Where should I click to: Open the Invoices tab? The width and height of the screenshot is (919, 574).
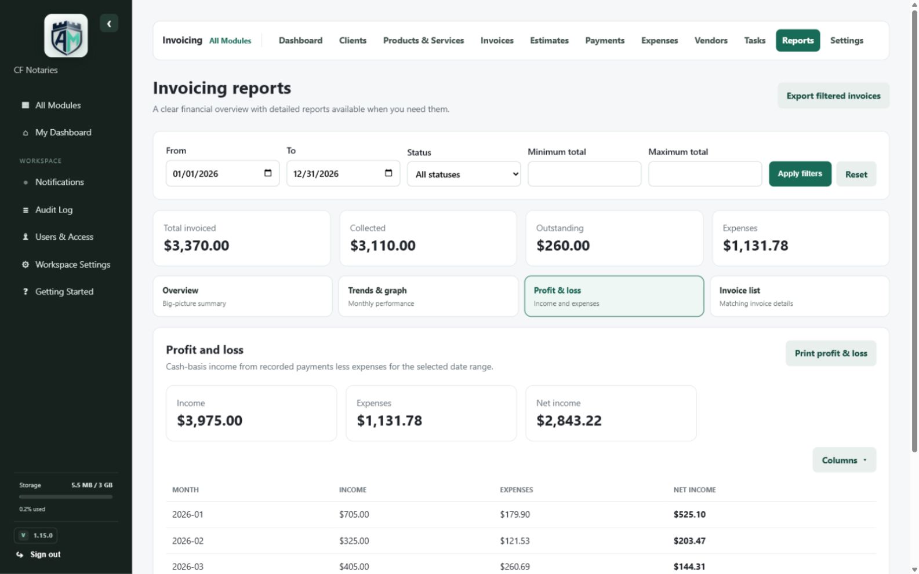(497, 41)
